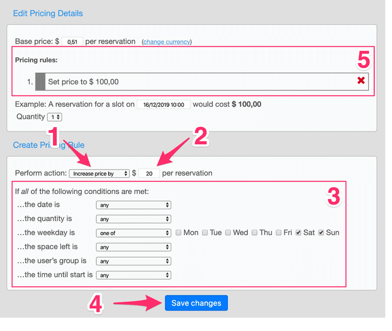Select the rule text 'Set price to $ 100,00'

(84, 82)
